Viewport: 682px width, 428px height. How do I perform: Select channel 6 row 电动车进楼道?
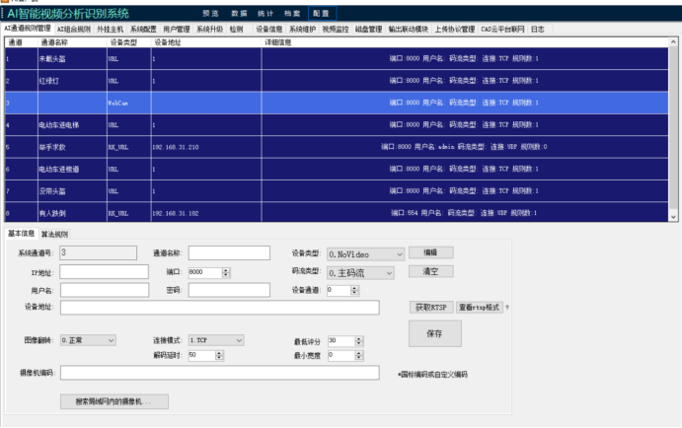[x=337, y=169]
